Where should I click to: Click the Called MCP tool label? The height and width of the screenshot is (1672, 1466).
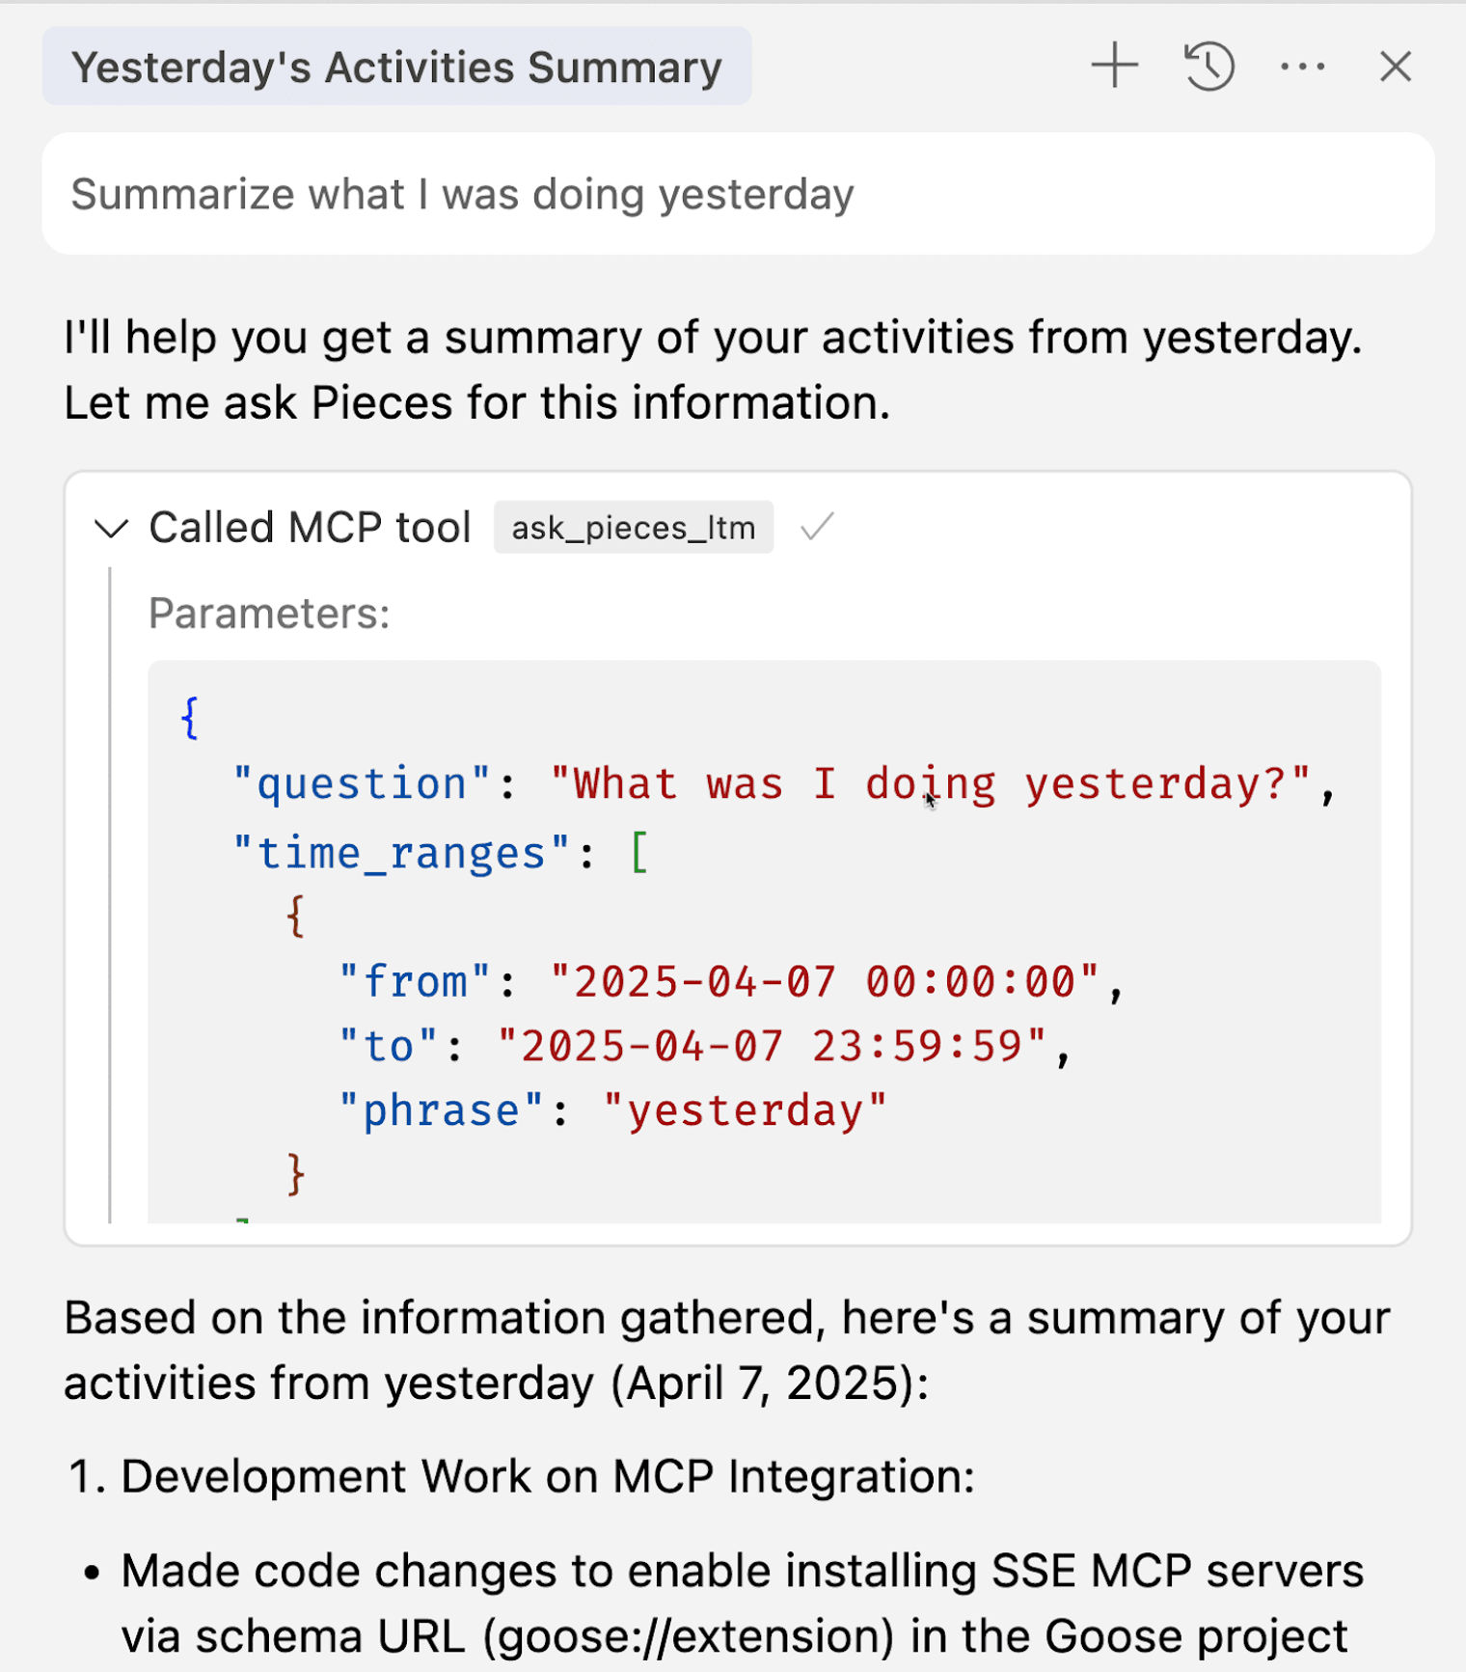pyautogui.click(x=310, y=528)
